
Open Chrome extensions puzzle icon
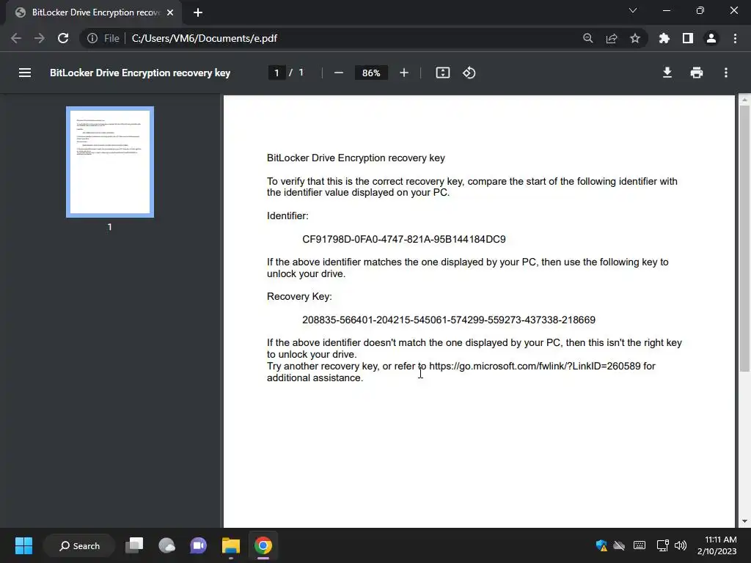pos(664,38)
